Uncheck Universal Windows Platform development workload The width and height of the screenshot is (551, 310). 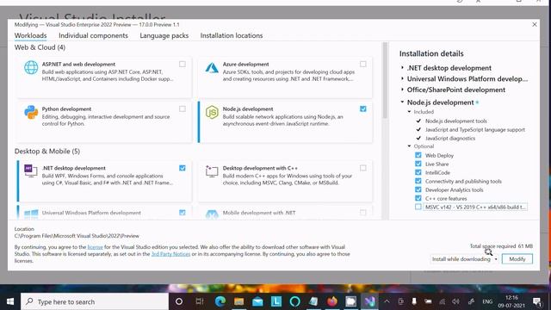pyautogui.click(x=182, y=213)
